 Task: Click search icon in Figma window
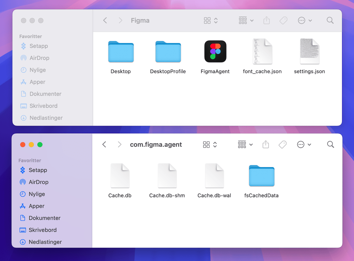click(330, 20)
